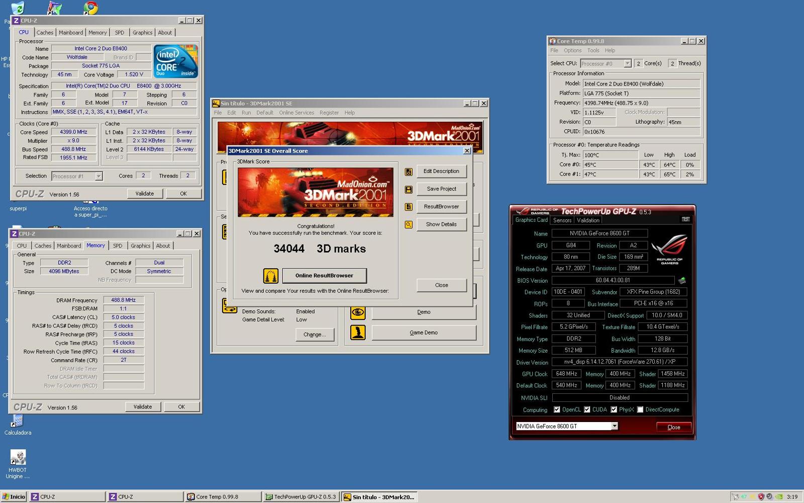Screen dimensions: 804x503
Task: Open the Processor #1 selection dropdown in CPU-Z
Action: coord(98,176)
